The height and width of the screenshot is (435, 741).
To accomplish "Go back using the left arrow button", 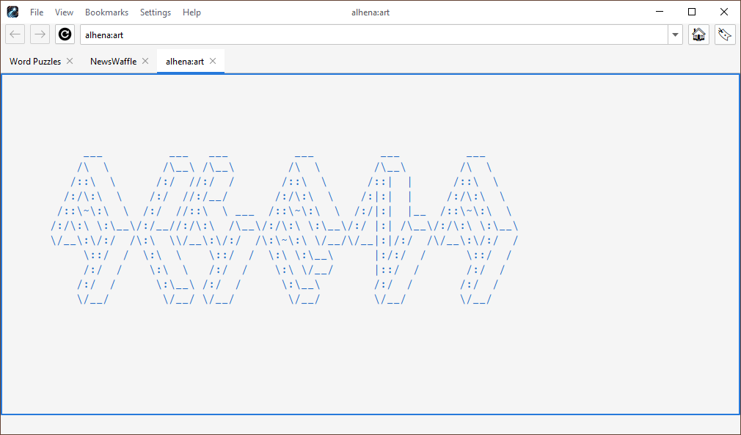I will pos(15,34).
